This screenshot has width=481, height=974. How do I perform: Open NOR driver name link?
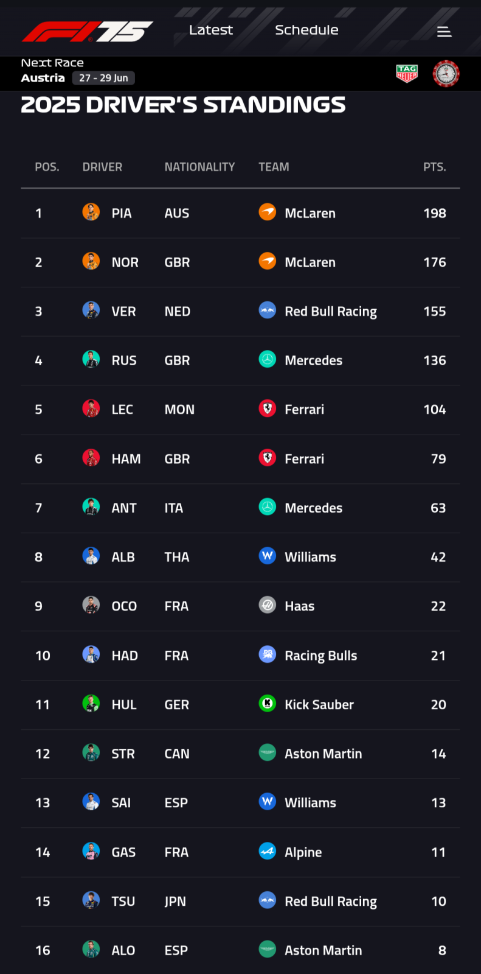(x=125, y=262)
